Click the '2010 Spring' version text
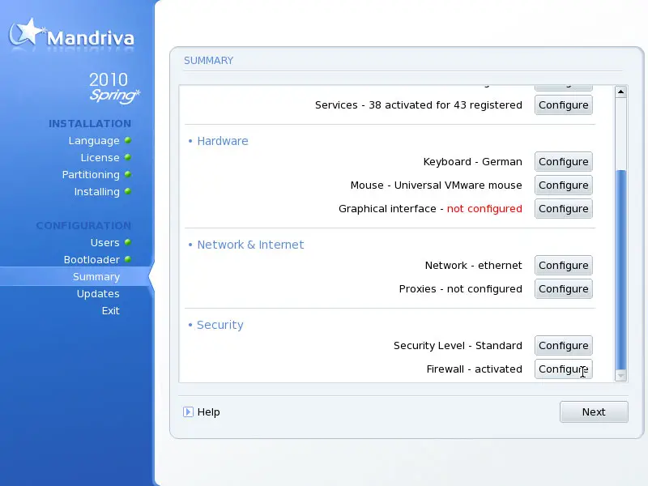Screen dimensions: 648x486 (114, 87)
